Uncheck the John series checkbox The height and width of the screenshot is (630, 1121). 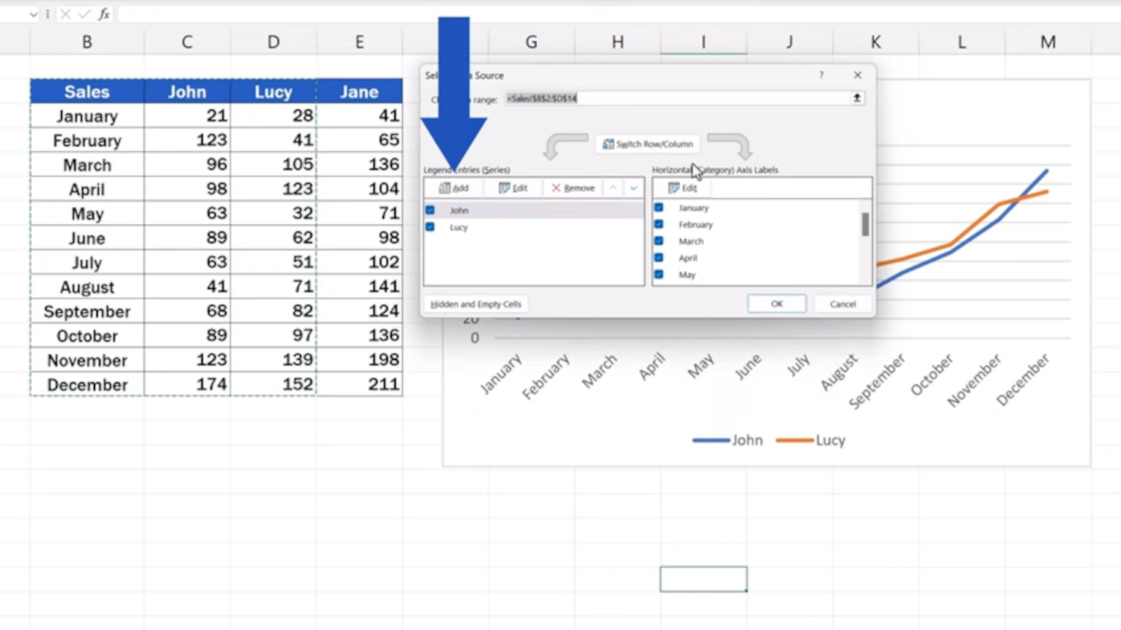[x=431, y=210]
